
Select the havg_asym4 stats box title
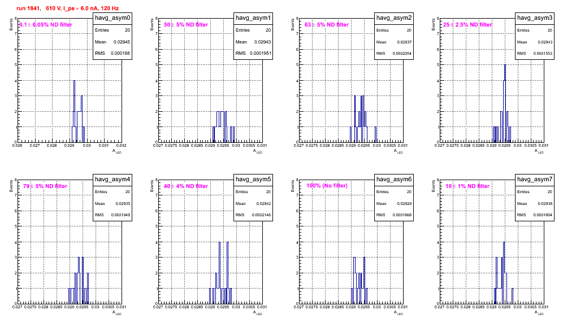pyautogui.click(x=112, y=180)
